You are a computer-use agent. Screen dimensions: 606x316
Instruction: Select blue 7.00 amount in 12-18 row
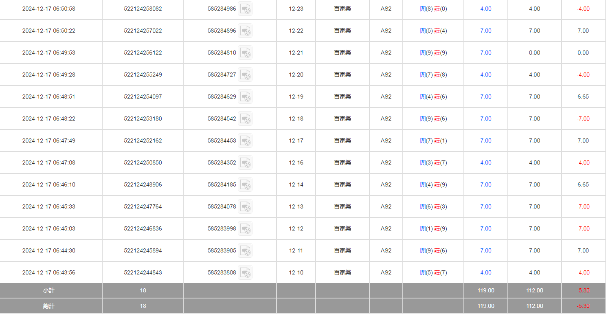click(x=485, y=118)
